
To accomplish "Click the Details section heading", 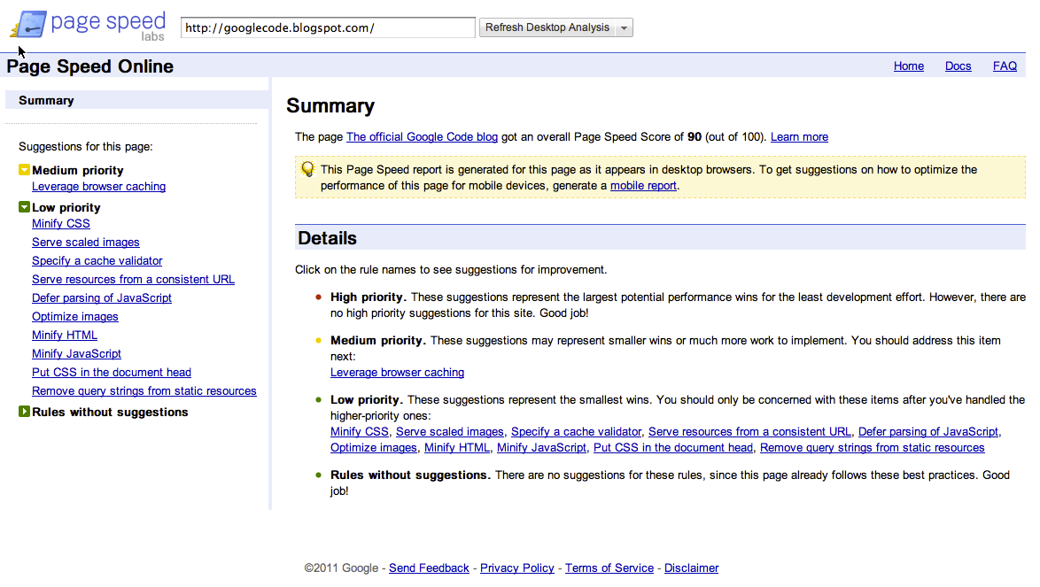I will click(327, 238).
